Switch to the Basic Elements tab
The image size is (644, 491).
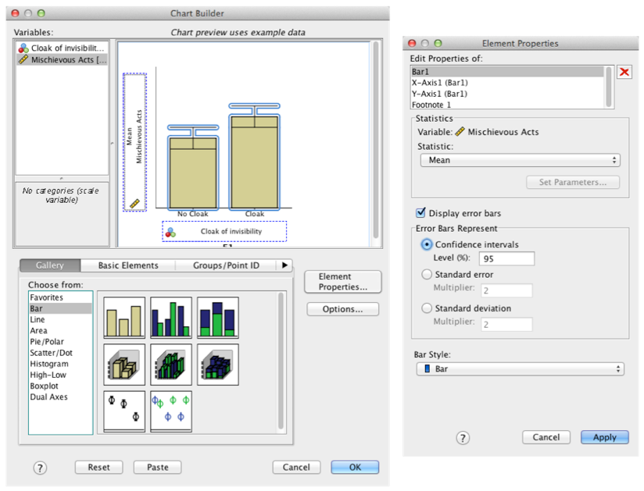click(128, 265)
